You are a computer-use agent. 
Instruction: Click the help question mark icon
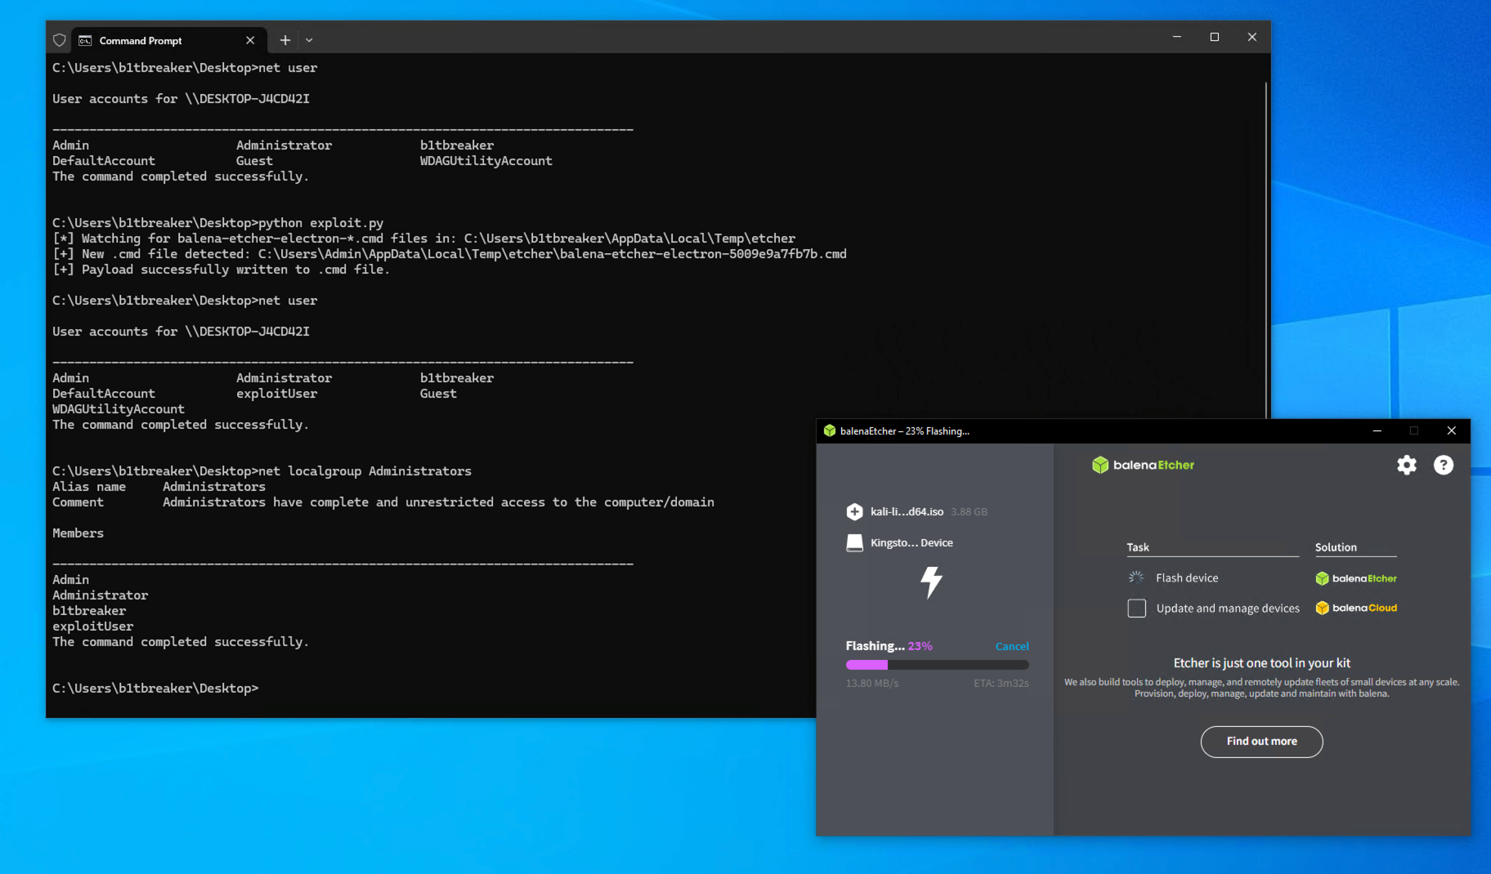1443,466
